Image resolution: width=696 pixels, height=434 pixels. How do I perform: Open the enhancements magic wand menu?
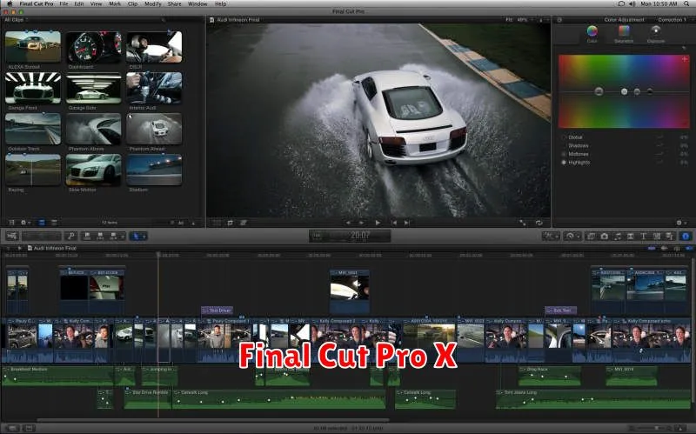551,236
